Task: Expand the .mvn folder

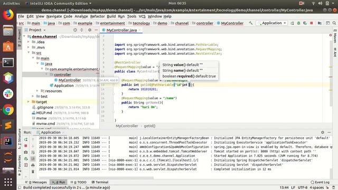Action: click(x=29, y=47)
